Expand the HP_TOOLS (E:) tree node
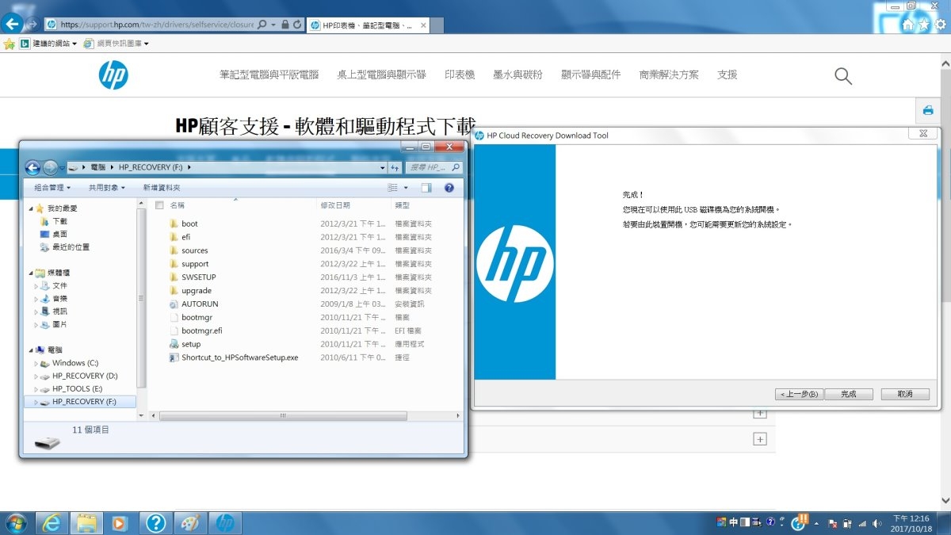951x535 pixels. coord(36,389)
